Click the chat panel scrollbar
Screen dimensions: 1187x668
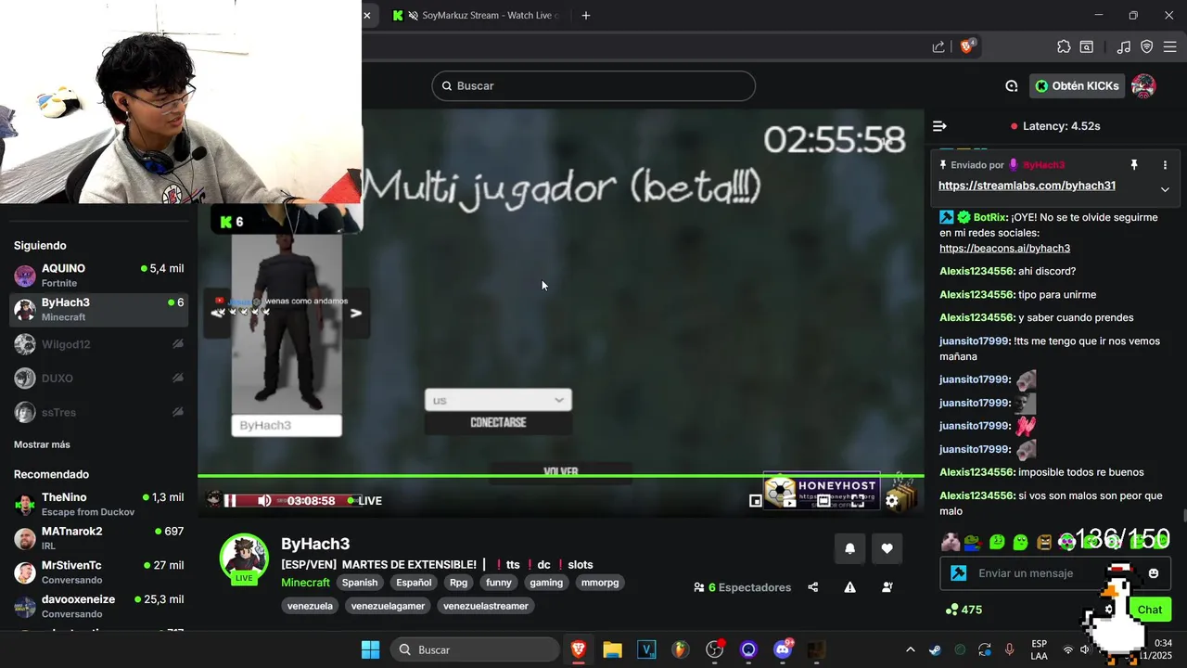(1183, 517)
